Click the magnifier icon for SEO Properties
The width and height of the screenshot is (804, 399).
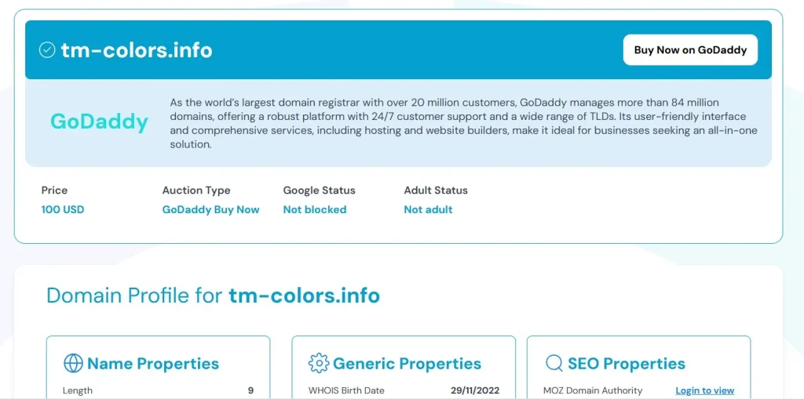pyautogui.click(x=554, y=364)
